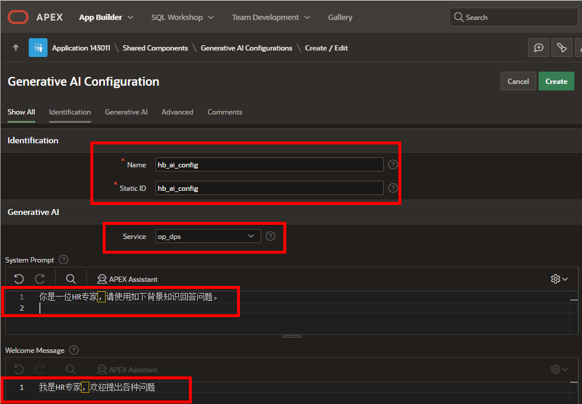Redo in the System Prompt editor
The image size is (582, 404).
(x=40, y=279)
